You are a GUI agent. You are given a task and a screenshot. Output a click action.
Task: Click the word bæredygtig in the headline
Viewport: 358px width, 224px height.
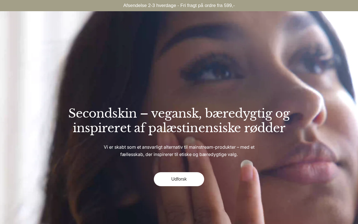click(x=239, y=114)
